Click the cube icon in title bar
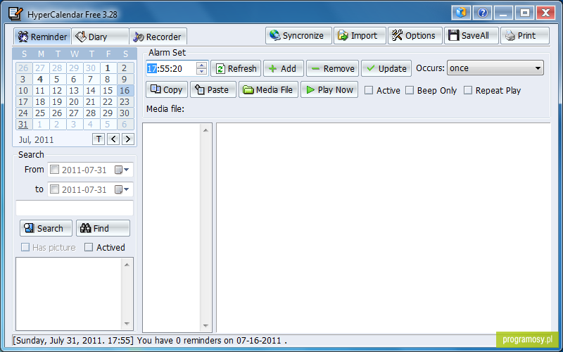The image size is (563, 352). click(x=461, y=13)
